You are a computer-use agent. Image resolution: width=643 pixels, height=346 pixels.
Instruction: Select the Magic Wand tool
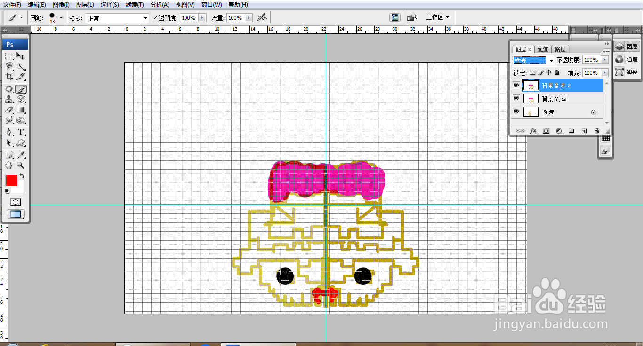21,66
